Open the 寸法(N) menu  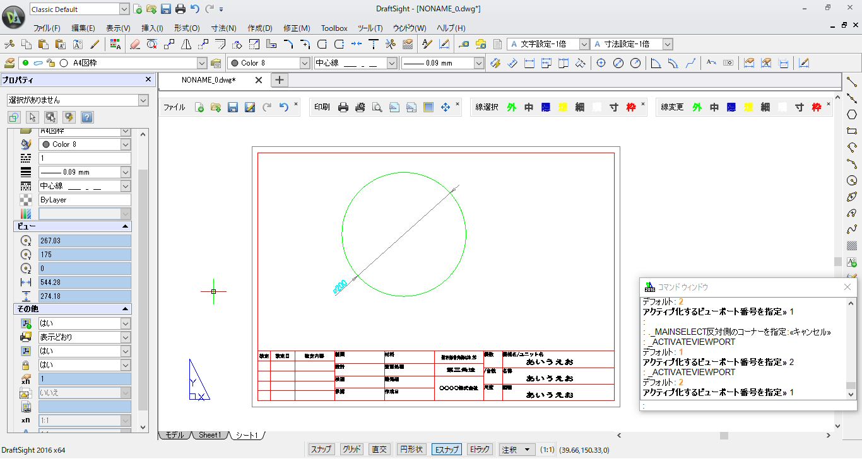click(223, 28)
